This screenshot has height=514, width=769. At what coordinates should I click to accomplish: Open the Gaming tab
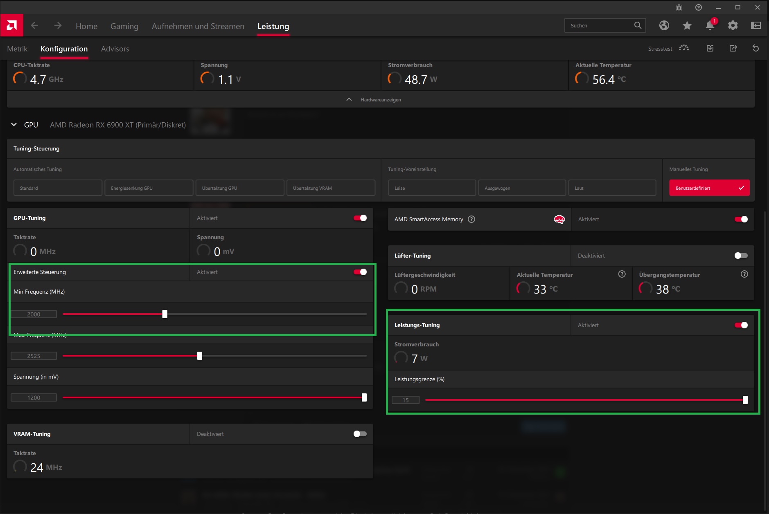(124, 26)
